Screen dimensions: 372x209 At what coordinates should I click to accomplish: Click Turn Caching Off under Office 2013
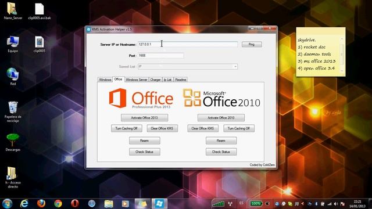(127, 128)
